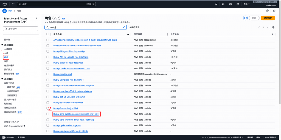This screenshot has height=140, width=281.
Task: Check the Ducky-Black-list-role row checkbox
Action: [x=48, y=63]
